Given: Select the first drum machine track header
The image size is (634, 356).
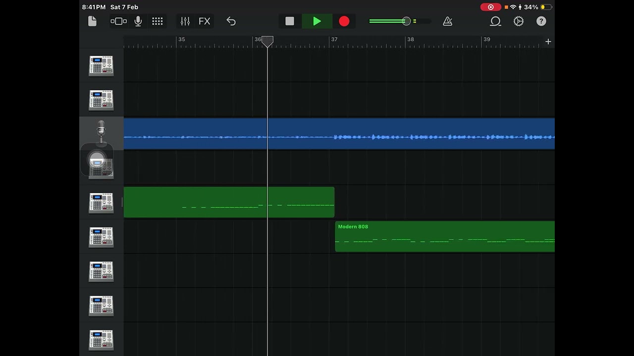Looking at the screenshot, I should 101,65.
